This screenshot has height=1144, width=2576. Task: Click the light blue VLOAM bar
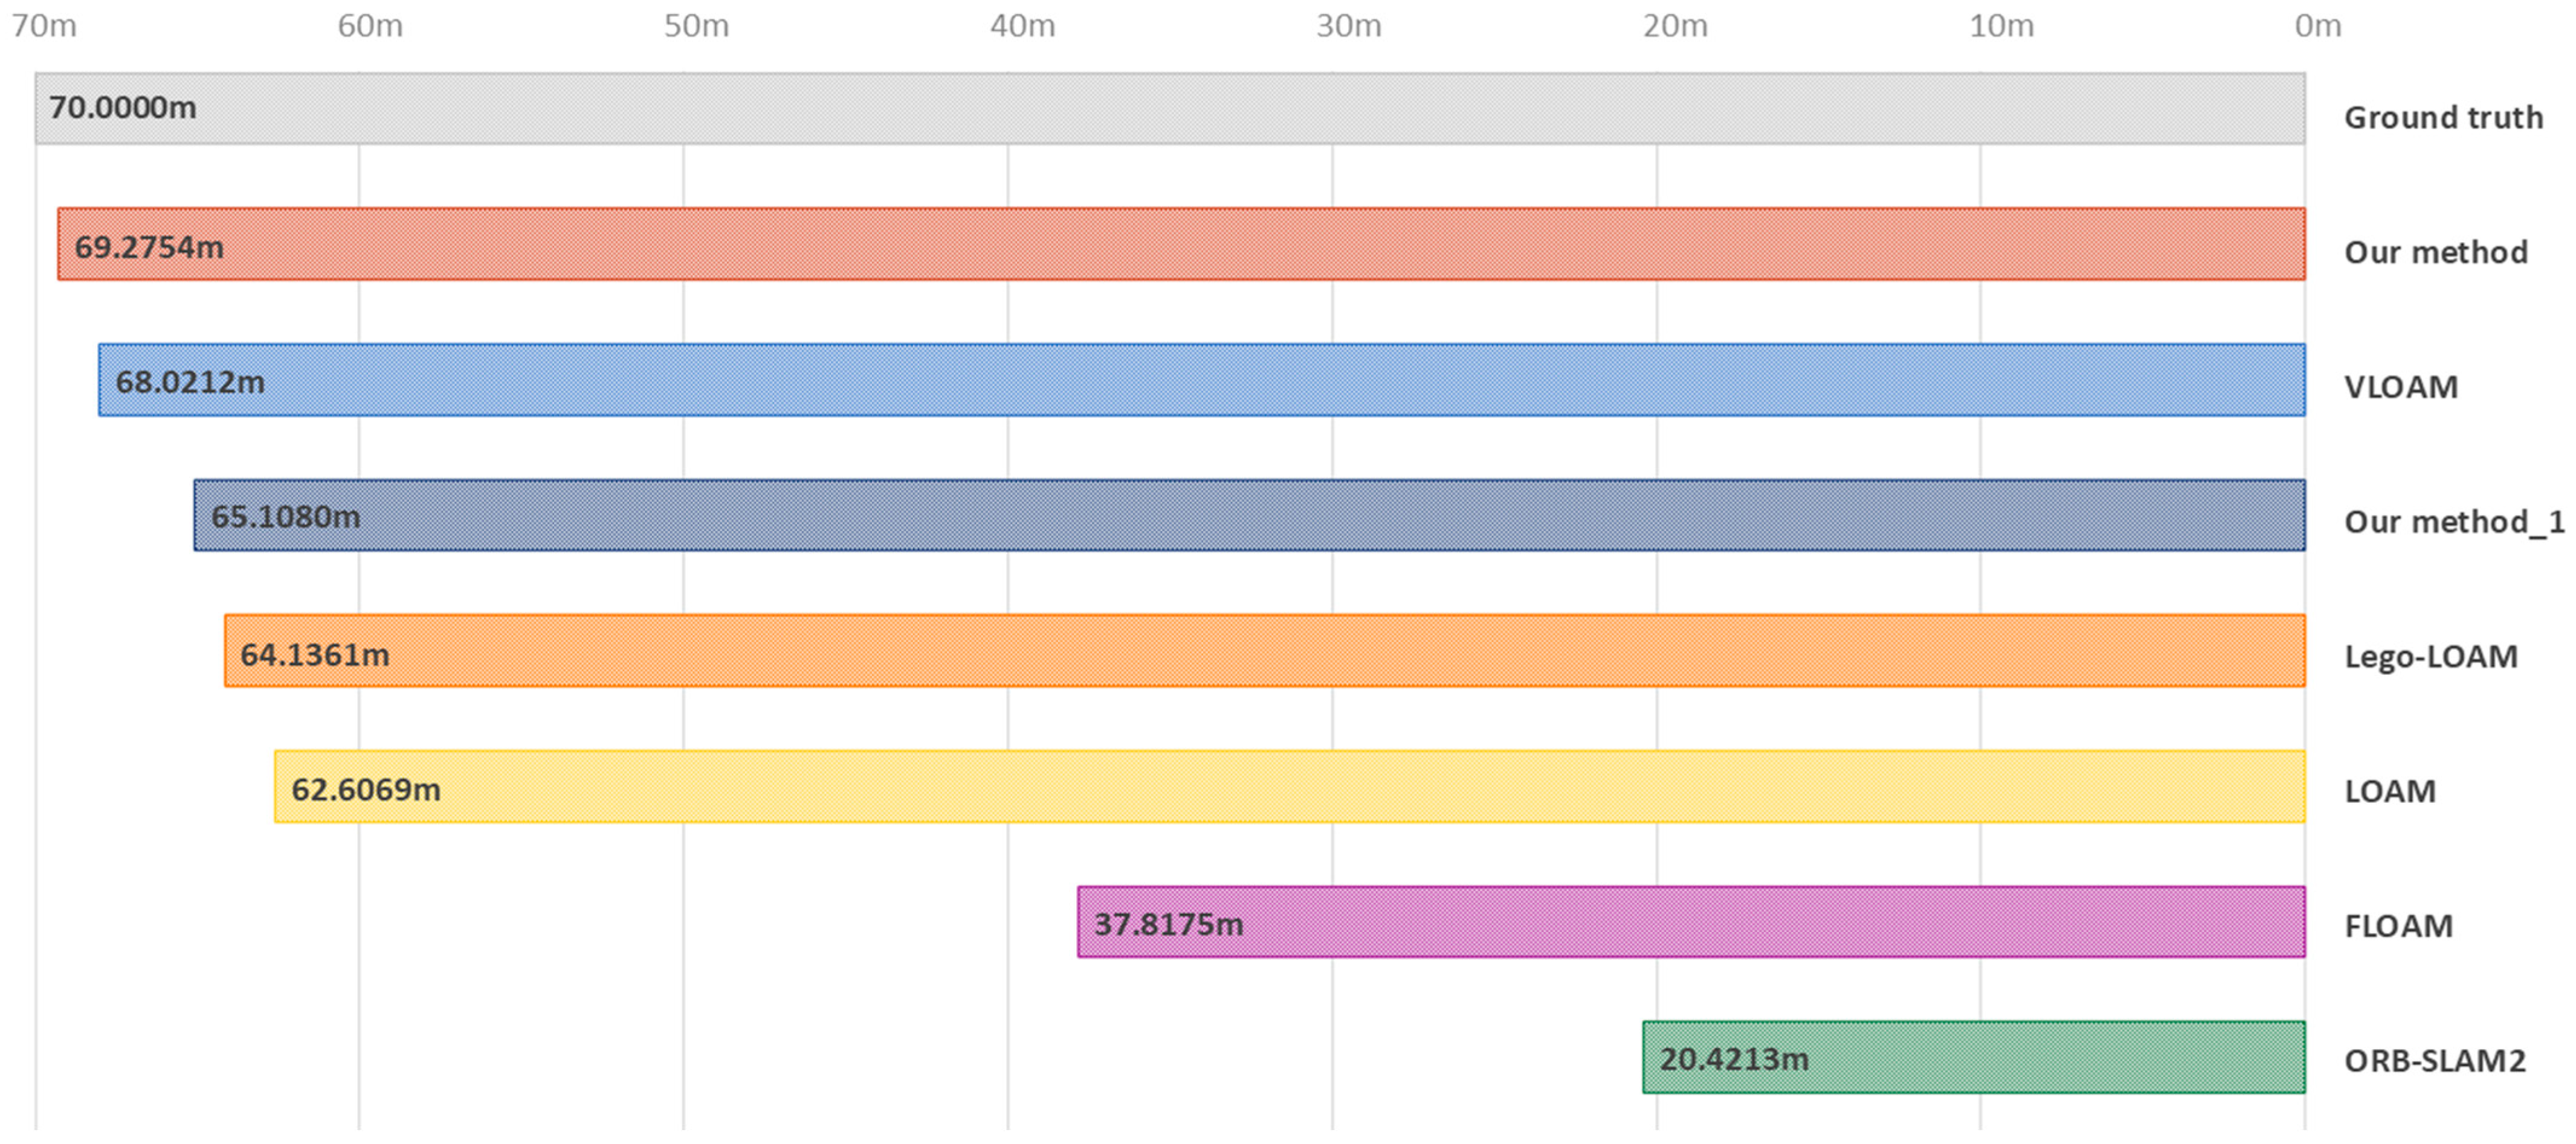(1200, 380)
